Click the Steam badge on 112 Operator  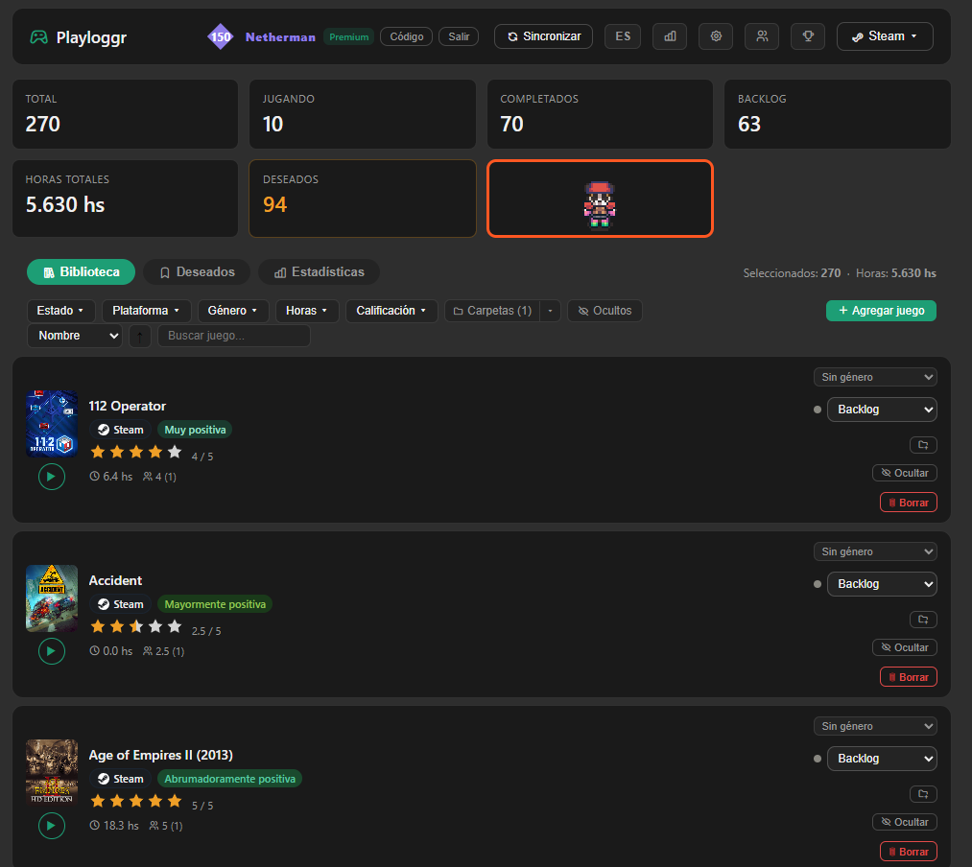[x=120, y=430]
